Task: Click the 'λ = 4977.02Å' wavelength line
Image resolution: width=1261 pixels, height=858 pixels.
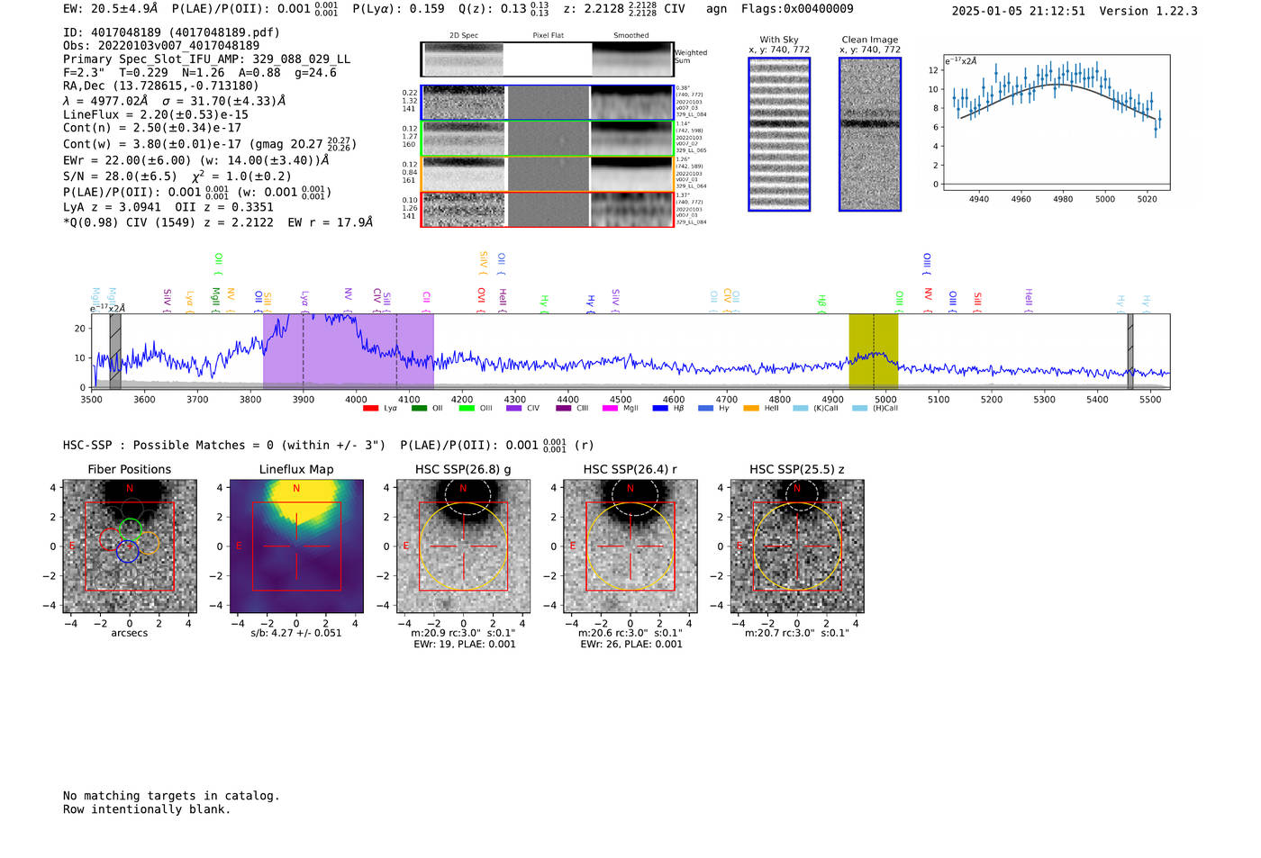Action: 174,101
